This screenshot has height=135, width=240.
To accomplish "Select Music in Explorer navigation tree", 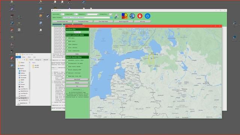I will point(22,82).
